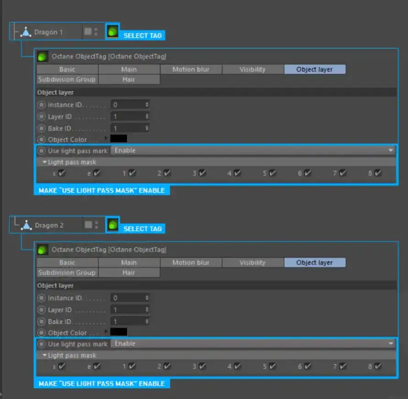The image size is (408, 399).
Task: Toggle light pass mask checkbox s for Dragon 1
Action: pos(62,173)
